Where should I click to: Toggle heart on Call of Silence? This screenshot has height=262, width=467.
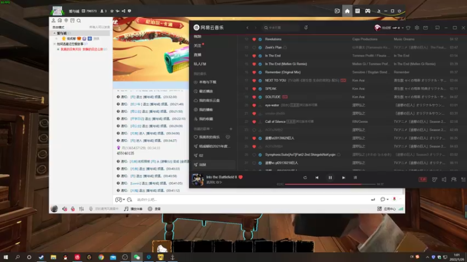pyautogui.click(x=254, y=122)
